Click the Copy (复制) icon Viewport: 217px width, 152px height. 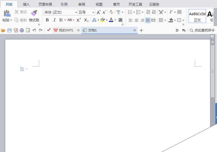[x=17, y=20]
